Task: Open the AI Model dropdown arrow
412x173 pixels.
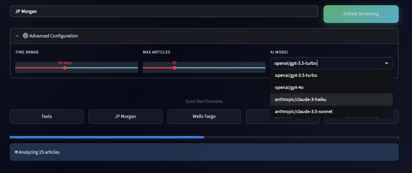Action: (387, 63)
